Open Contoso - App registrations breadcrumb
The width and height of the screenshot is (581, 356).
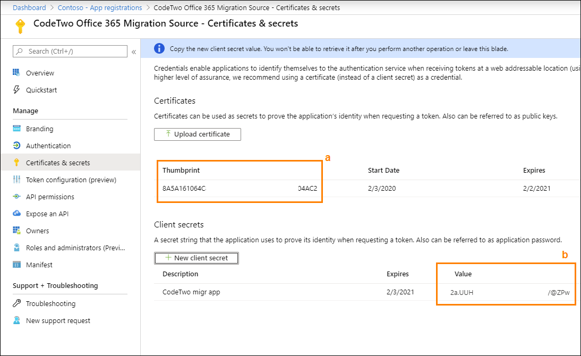click(x=100, y=7)
